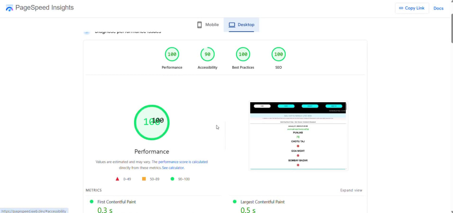
Task: Click the Desktop laptop icon
Action: pos(231,25)
